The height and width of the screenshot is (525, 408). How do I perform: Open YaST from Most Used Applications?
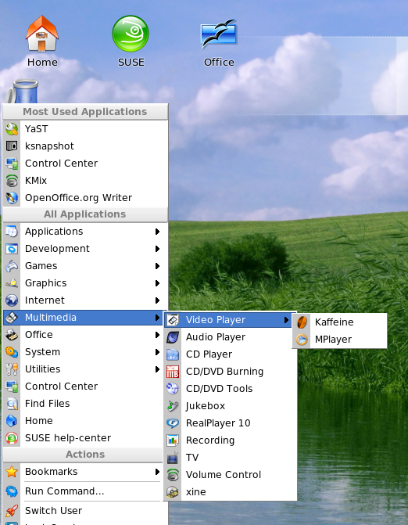click(x=85, y=129)
